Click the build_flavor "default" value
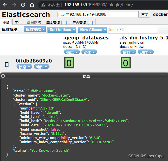Image resolution: width=168 pixels, height=161 pixels. (x=52, y=112)
